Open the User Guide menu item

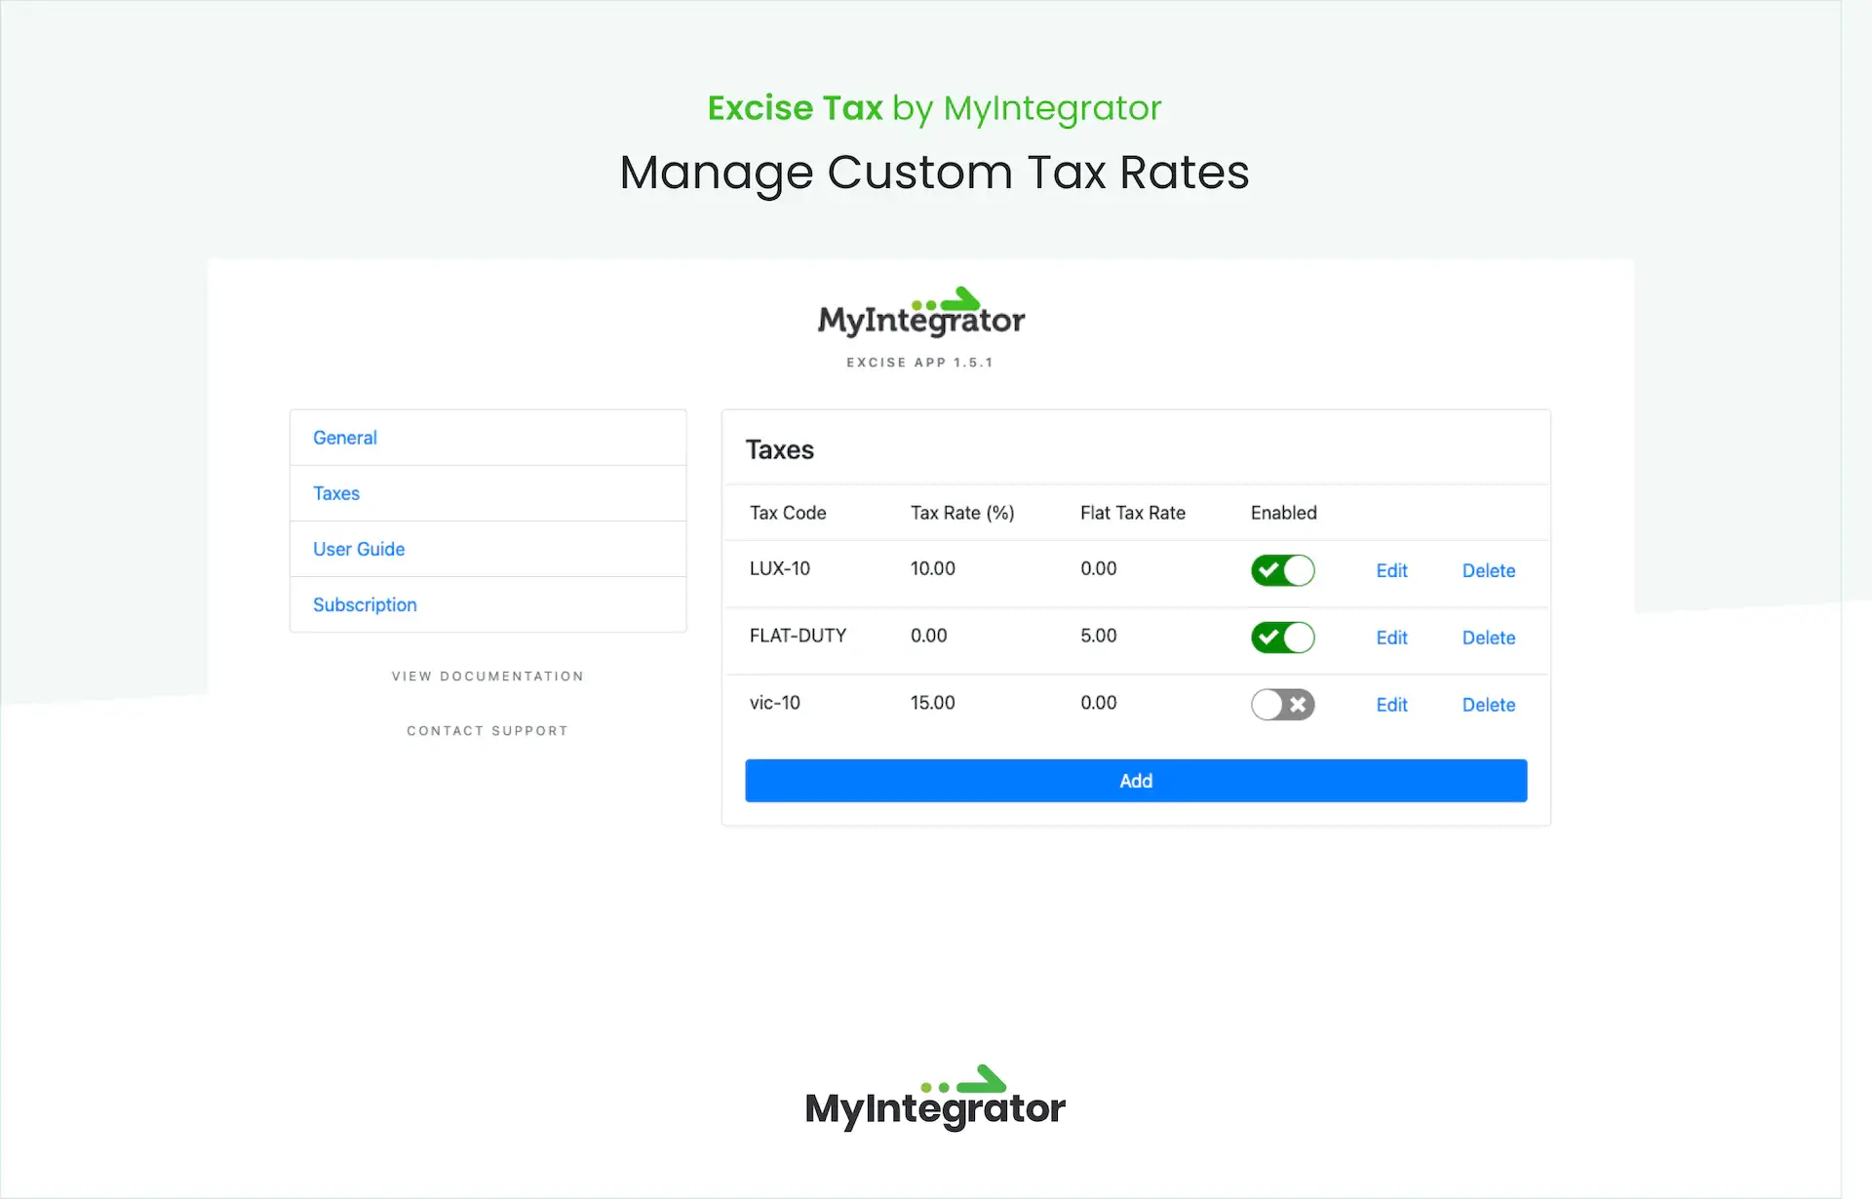[x=487, y=549]
